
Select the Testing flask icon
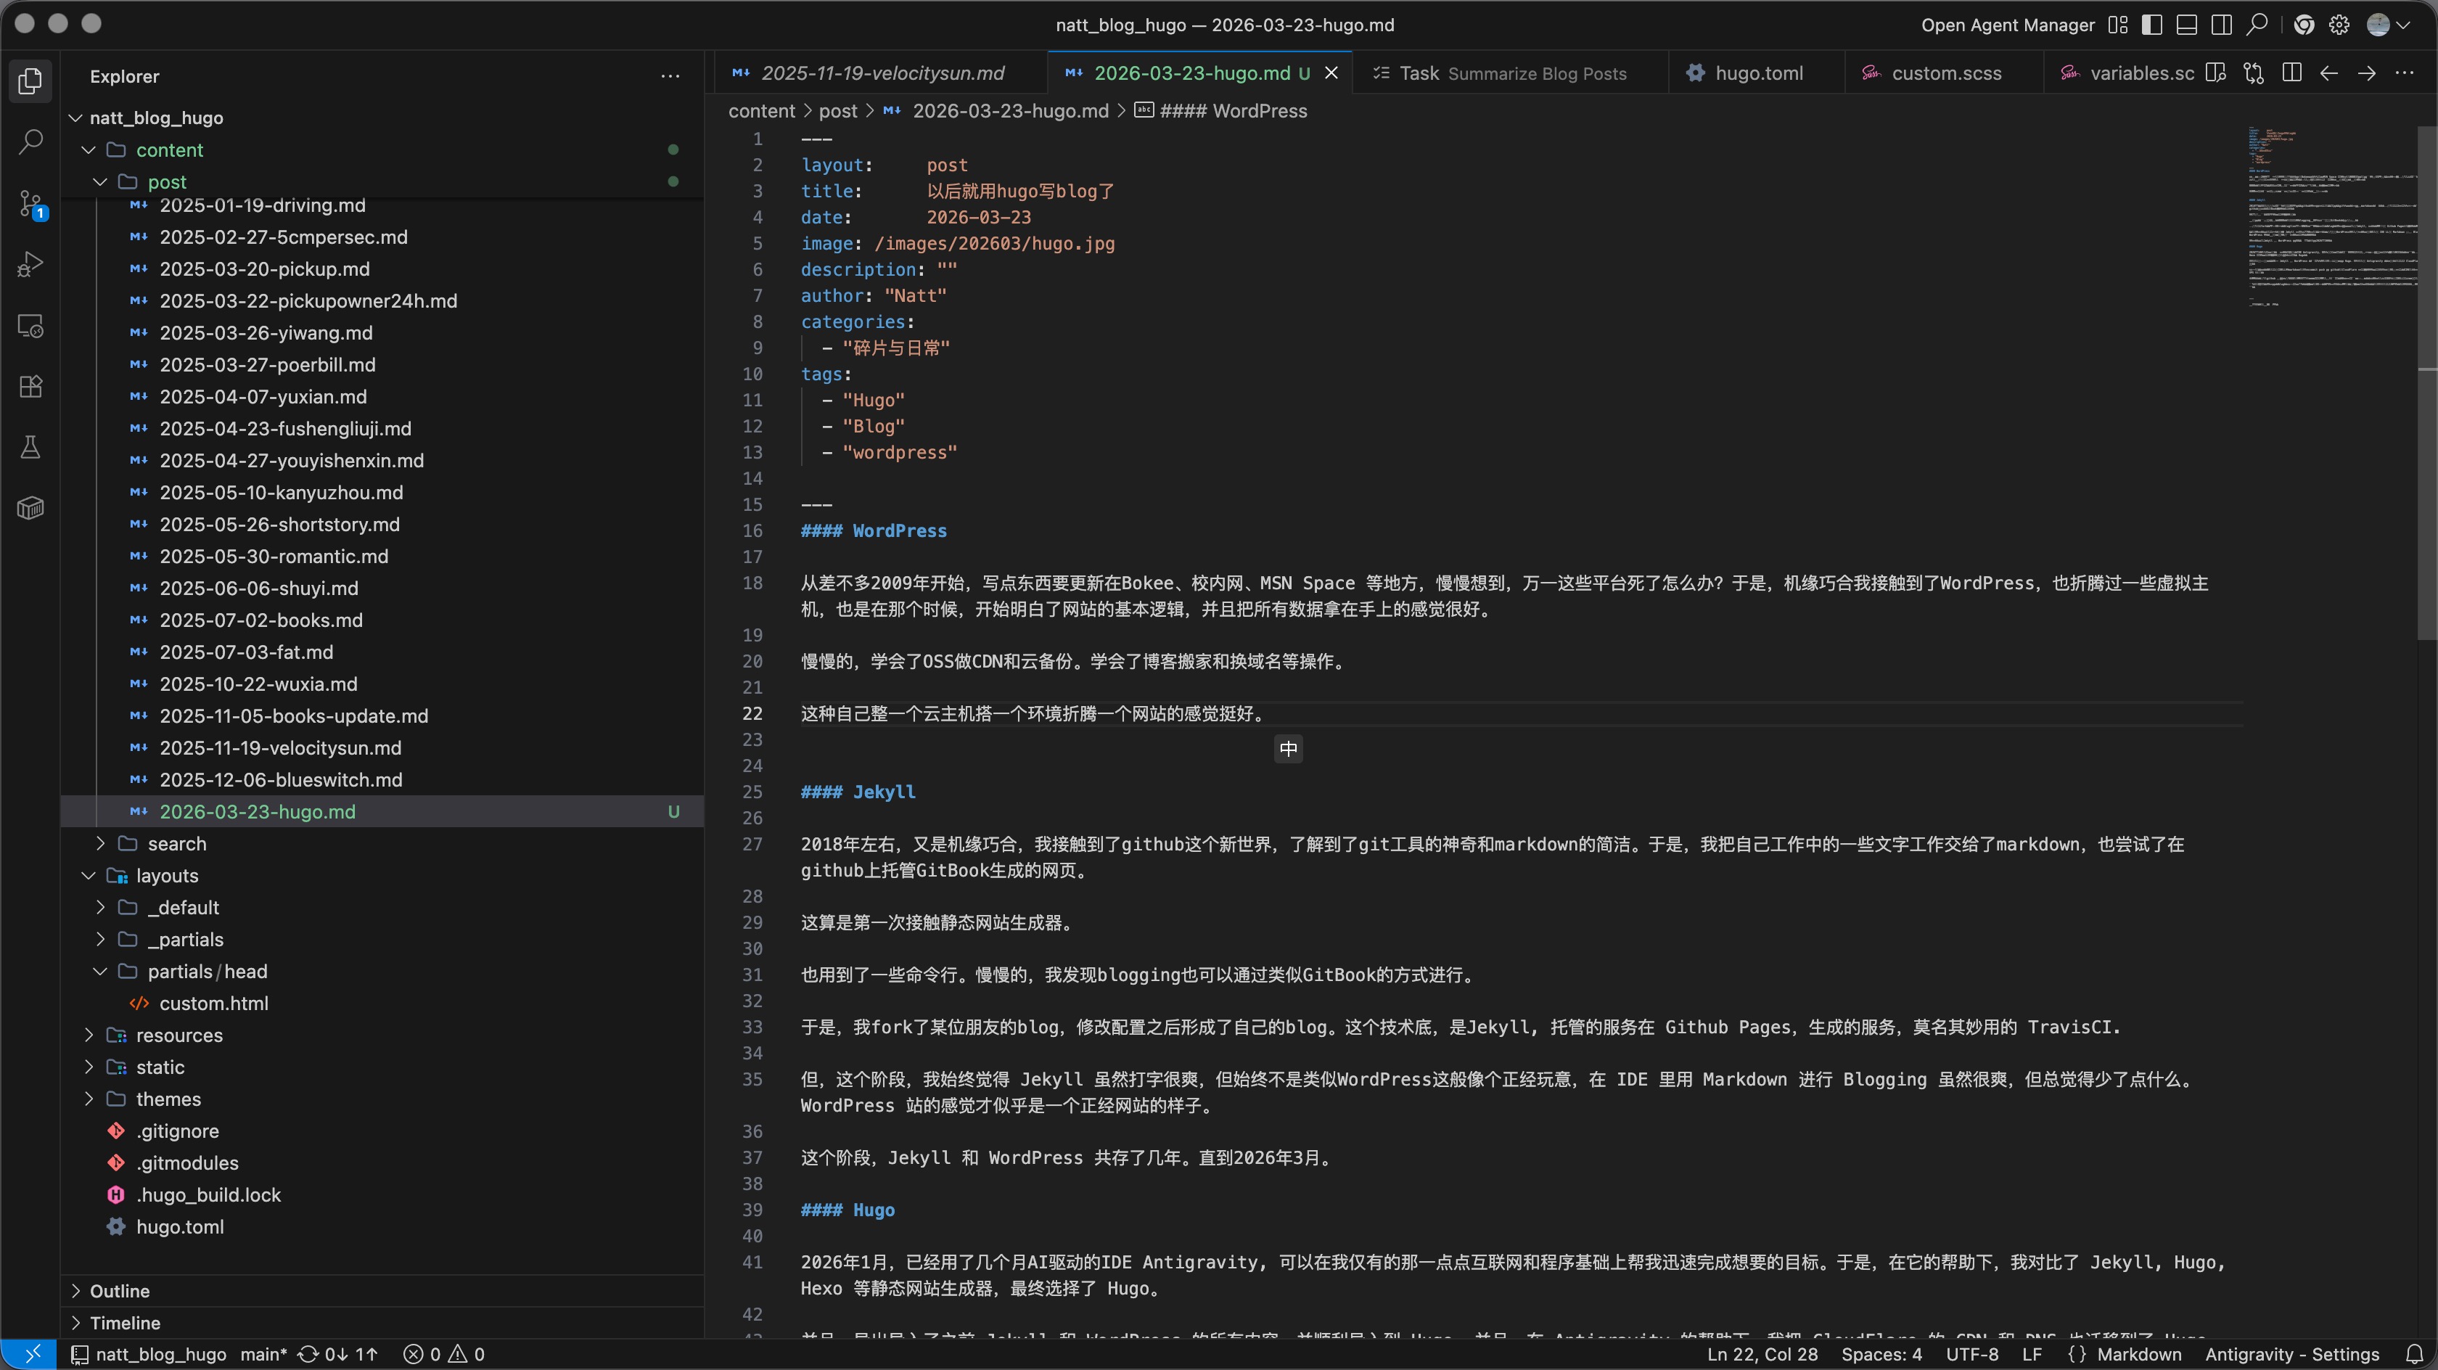(31, 446)
